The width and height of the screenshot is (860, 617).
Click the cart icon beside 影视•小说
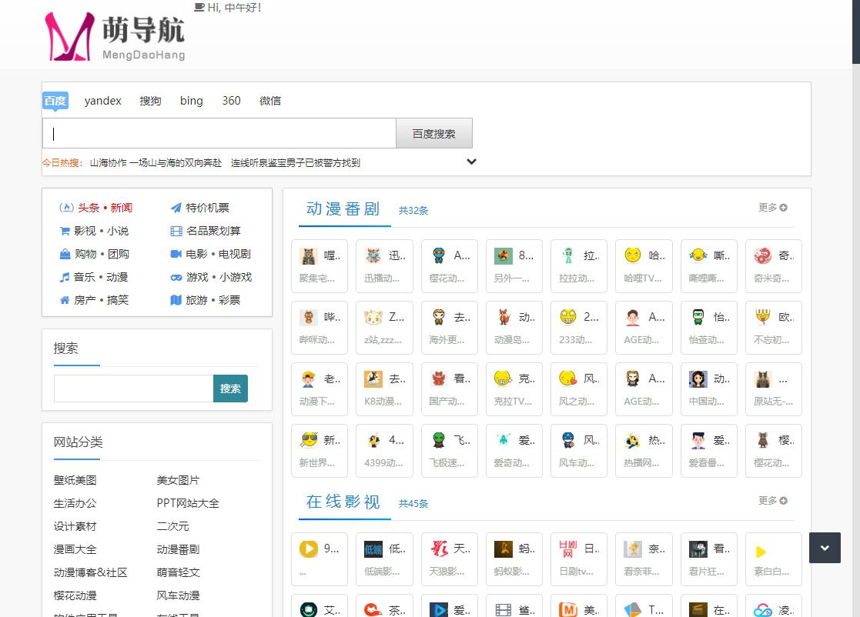pos(65,231)
